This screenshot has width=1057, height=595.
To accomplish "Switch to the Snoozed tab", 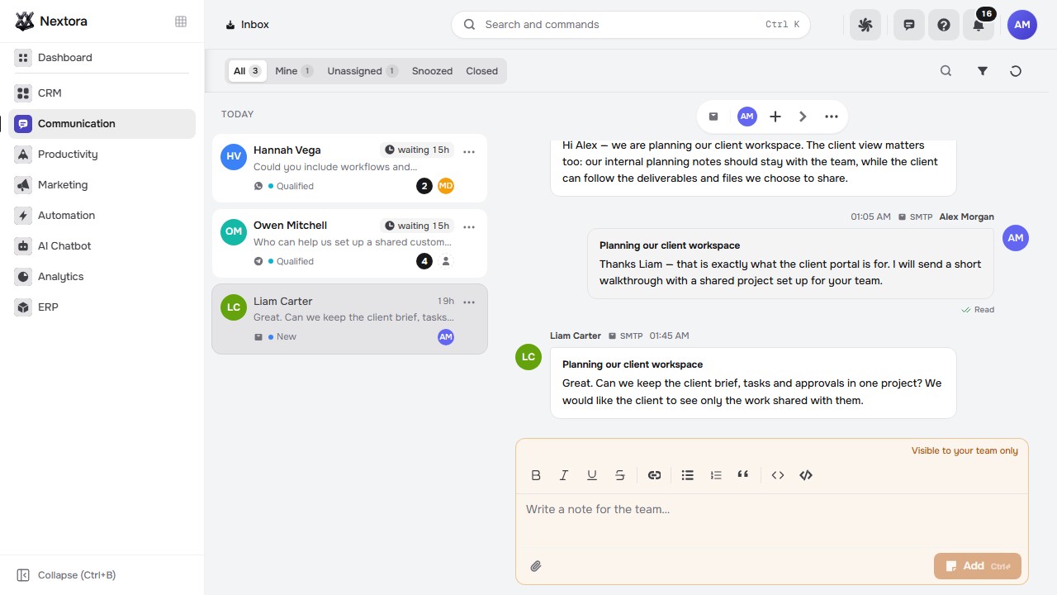I will pos(432,71).
